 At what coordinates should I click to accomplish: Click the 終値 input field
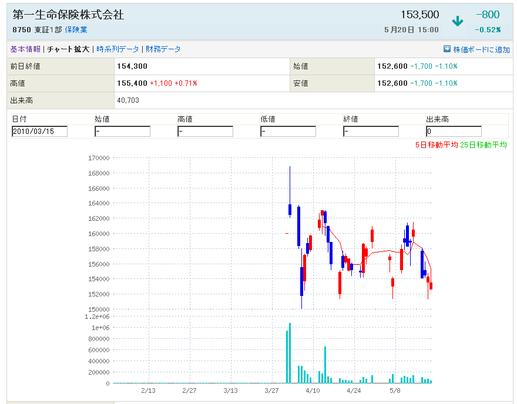pos(371,132)
